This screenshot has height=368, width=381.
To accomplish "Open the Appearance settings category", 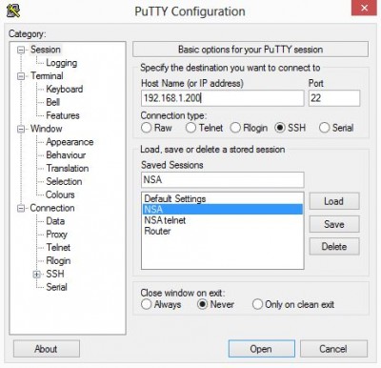I will (x=70, y=142).
